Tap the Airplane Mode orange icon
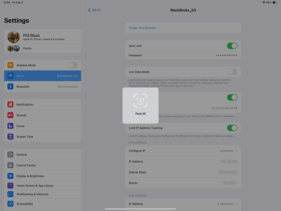This screenshot has height=211, width=281. click(x=11, y=65)
